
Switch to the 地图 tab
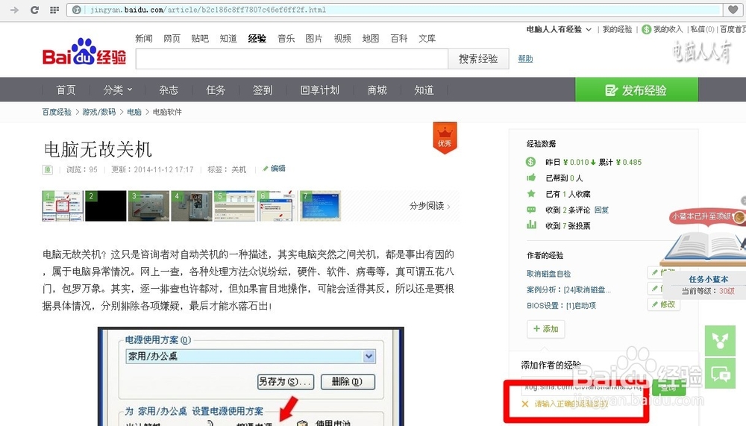(371, 39)
